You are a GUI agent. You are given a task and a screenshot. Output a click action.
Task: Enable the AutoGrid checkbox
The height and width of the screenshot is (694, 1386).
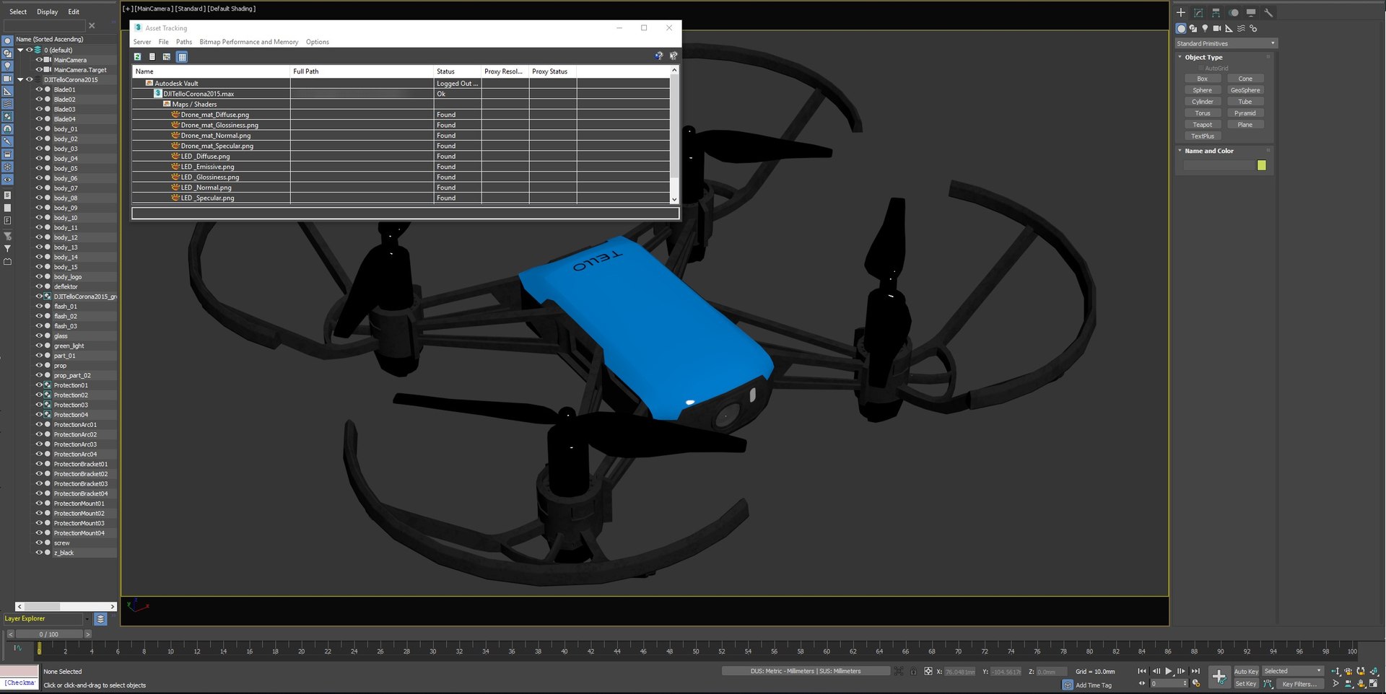click(1201, 69)
